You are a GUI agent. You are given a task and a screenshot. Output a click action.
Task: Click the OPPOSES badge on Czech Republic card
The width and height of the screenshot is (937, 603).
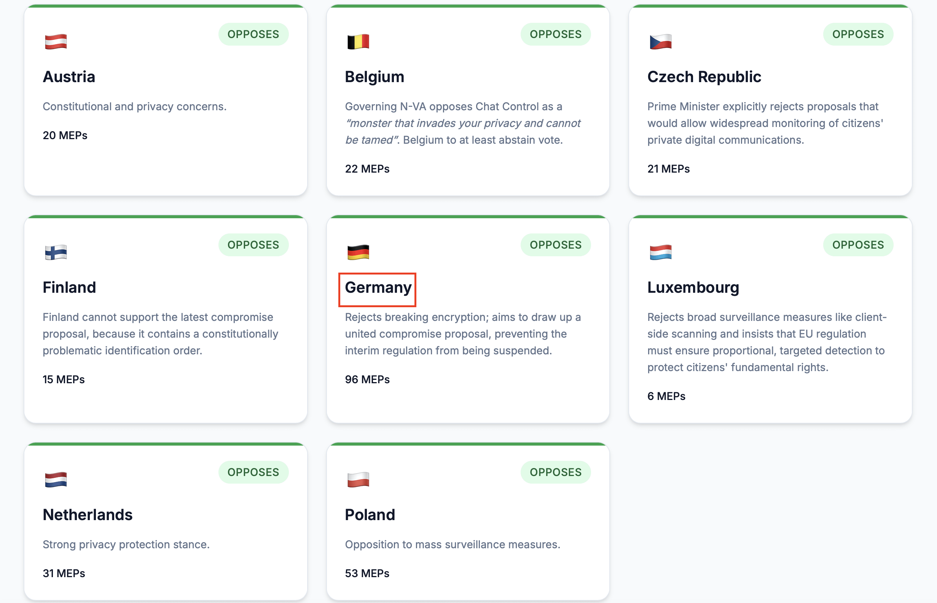858,34
